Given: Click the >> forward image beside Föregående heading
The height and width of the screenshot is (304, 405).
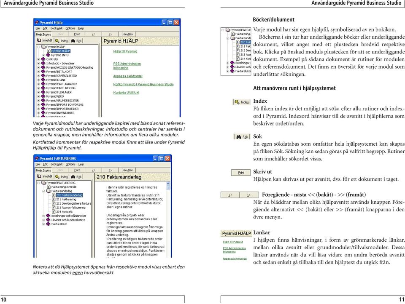Looking at the screenshot, I should (249, 195).
